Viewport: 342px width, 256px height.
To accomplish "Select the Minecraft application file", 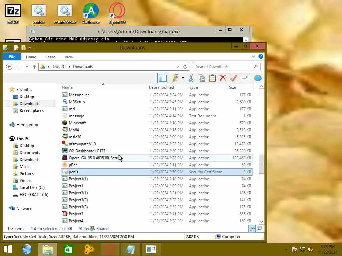I will 157,123.
